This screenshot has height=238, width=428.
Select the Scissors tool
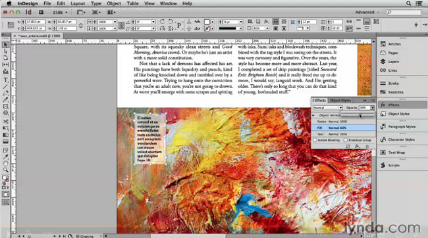[x=5, y=122]
